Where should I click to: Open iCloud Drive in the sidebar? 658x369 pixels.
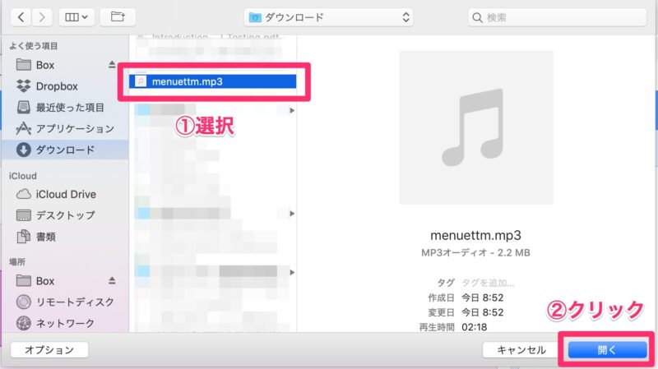coord(65,194)
